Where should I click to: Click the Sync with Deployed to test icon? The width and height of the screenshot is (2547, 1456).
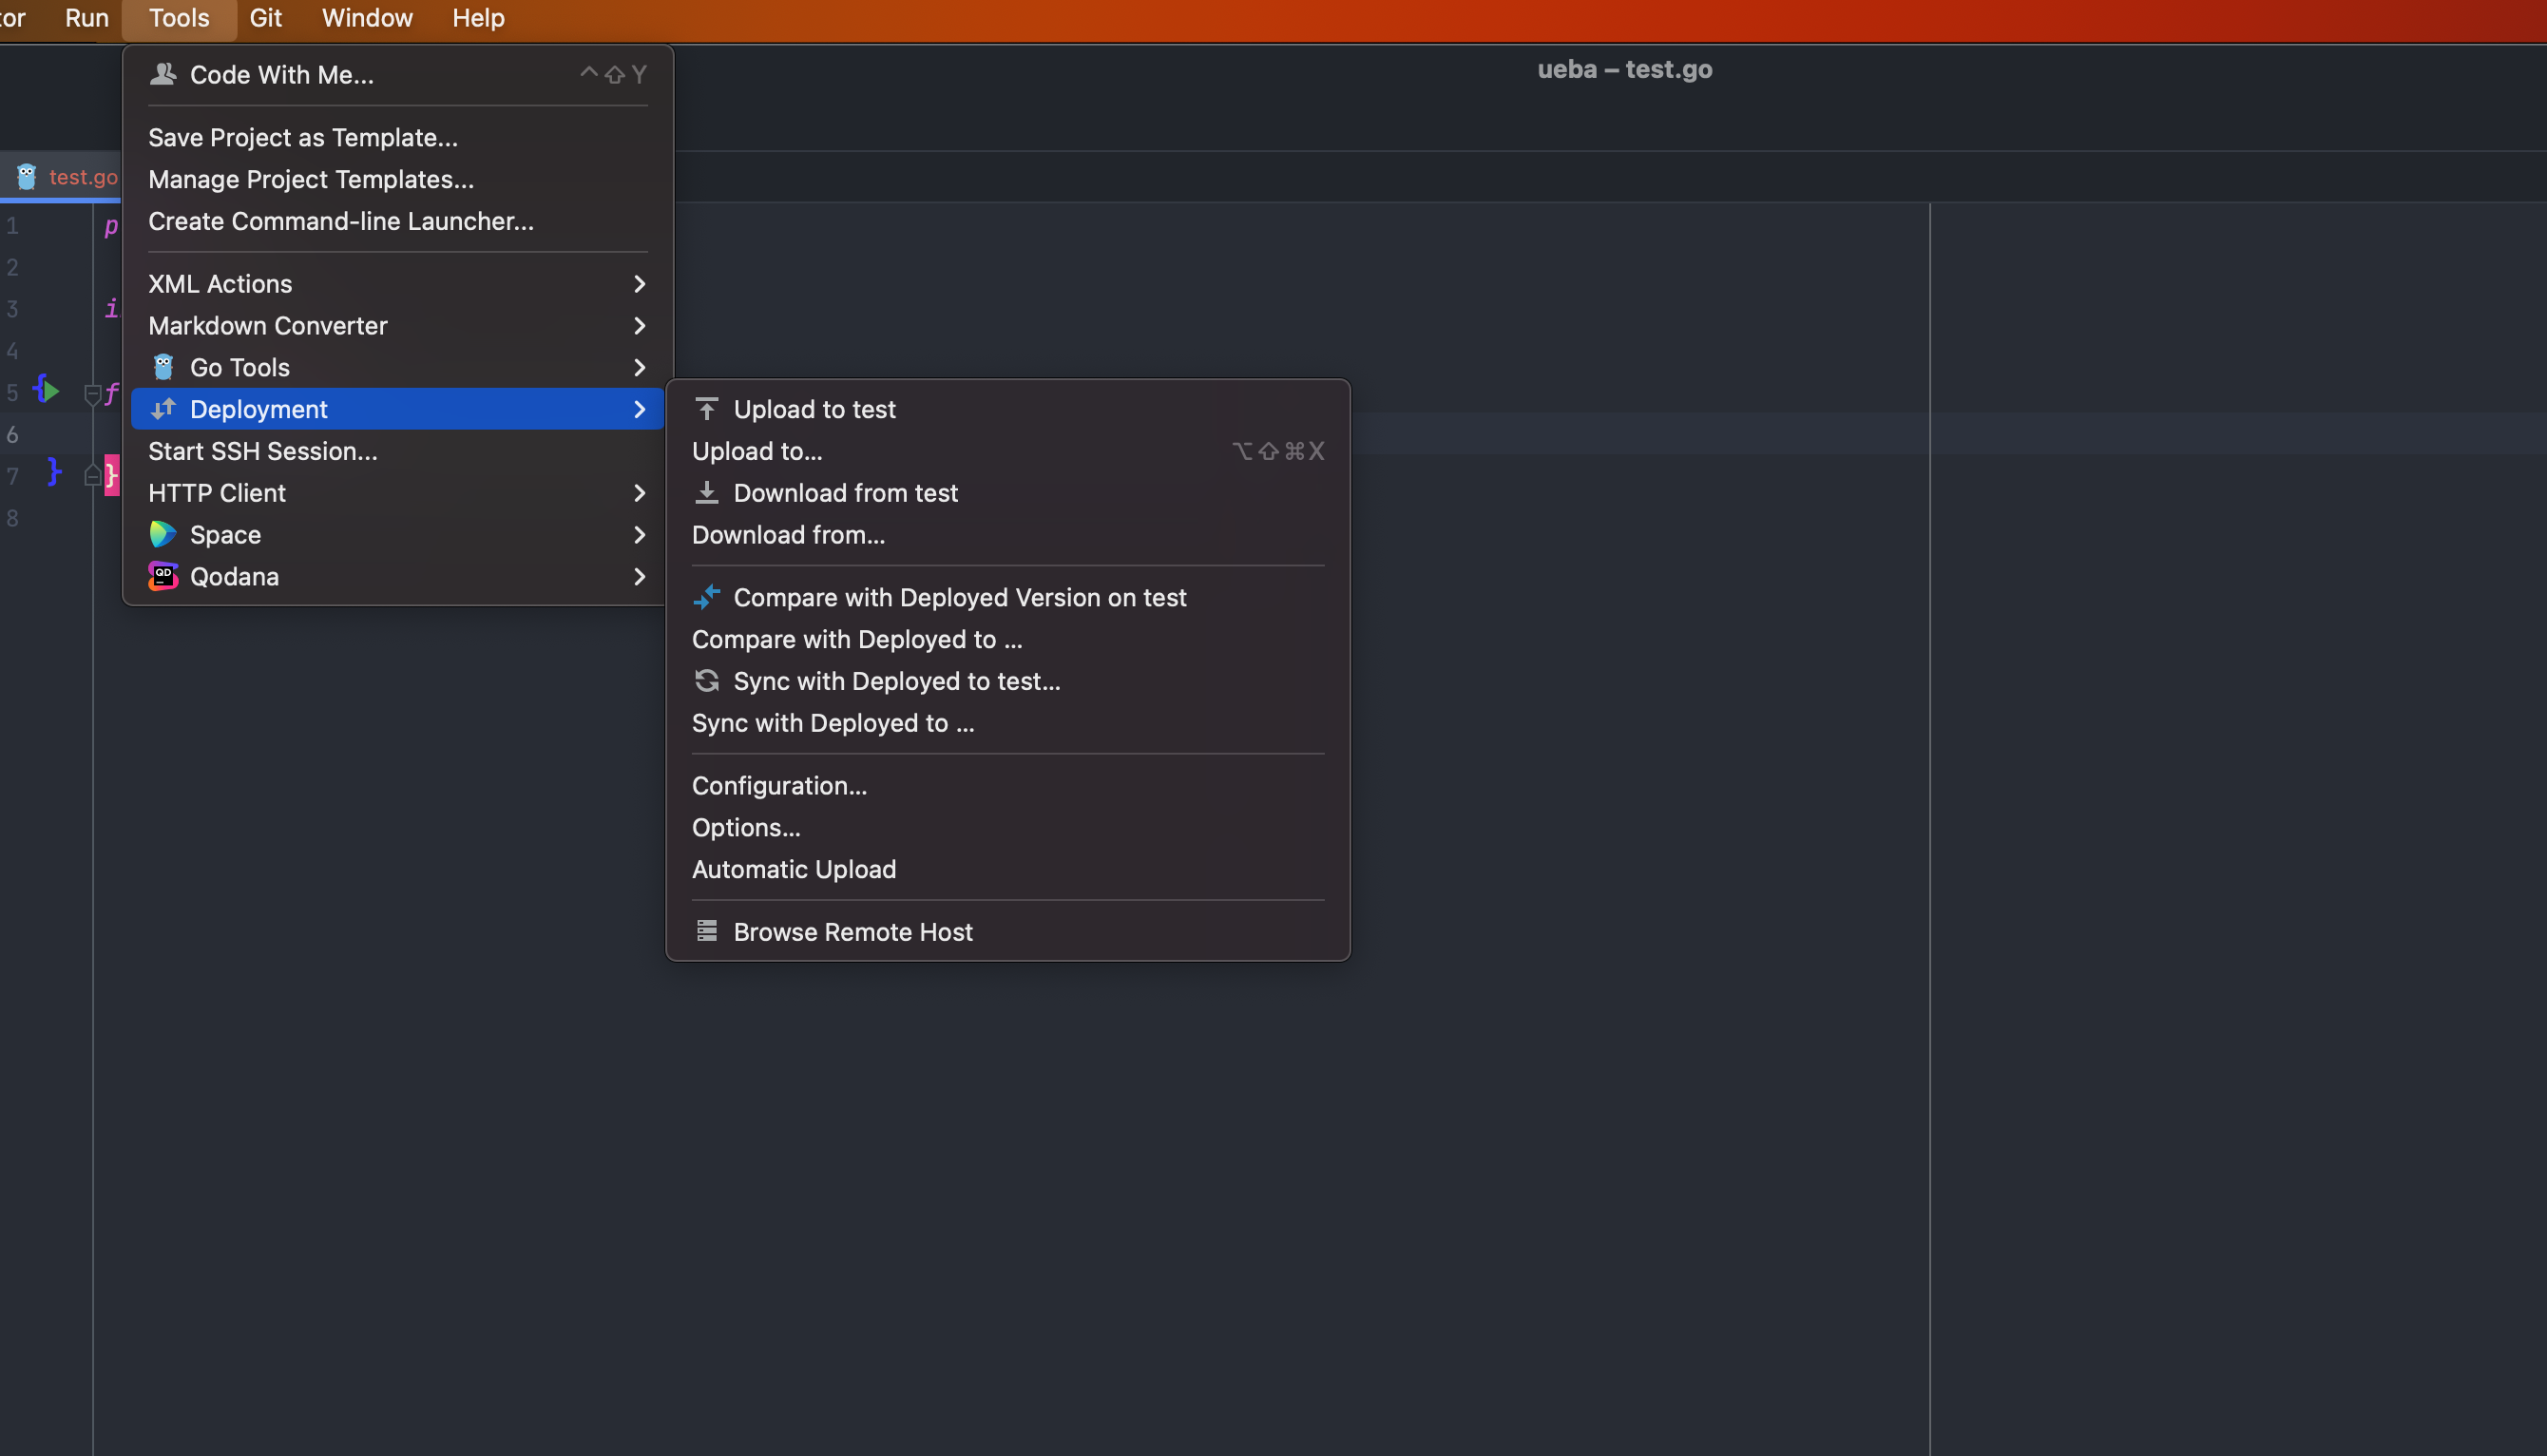pos(706,681)
